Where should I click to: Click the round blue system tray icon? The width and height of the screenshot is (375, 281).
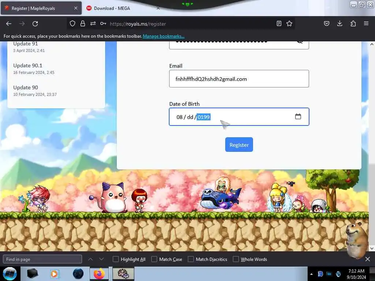(338, 274)
